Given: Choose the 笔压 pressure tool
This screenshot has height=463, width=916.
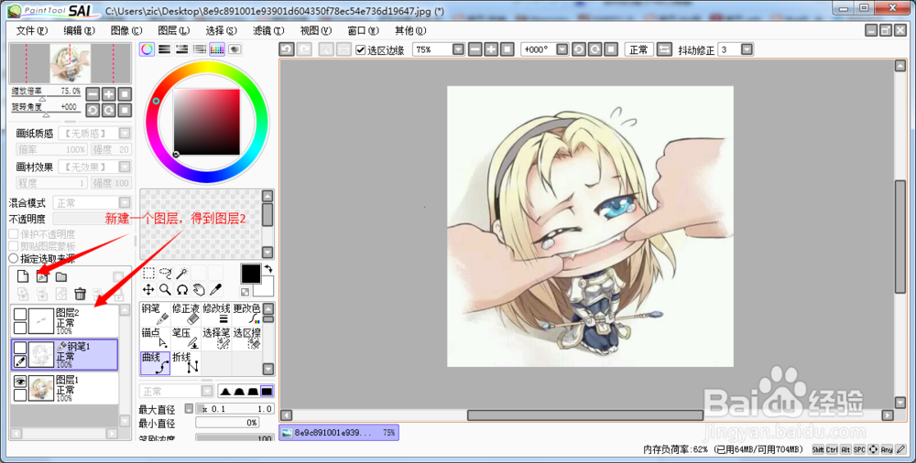Looking at the screenshot, I should (x=186, y=339).
